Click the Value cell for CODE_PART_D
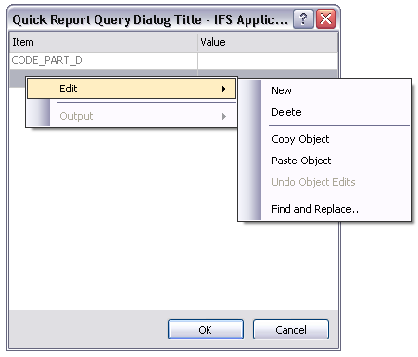The width and height of the screenshot is (418, 357). point(267,60)
